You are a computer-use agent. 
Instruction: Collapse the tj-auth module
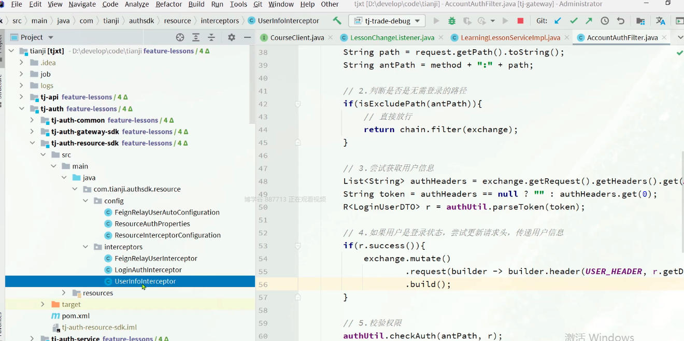21,109
